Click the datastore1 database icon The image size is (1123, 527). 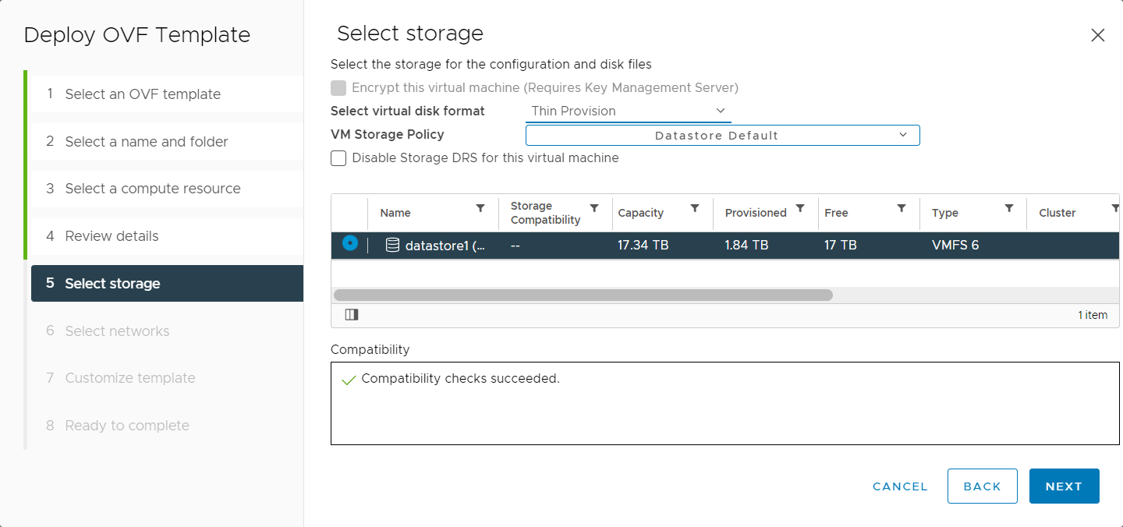pyautogui.click(x=393, y=245)
